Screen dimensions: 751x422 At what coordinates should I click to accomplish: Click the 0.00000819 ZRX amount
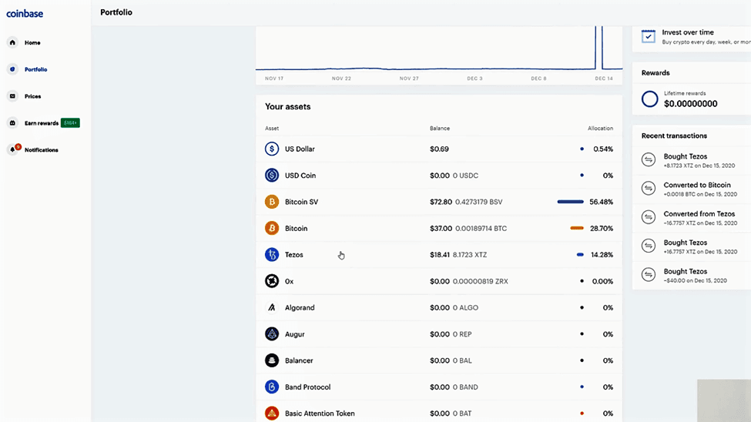click(x=481, y=281)
